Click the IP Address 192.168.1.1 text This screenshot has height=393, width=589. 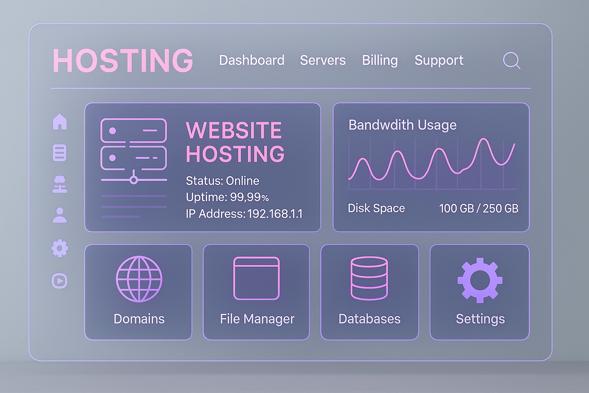coord(244,214)
